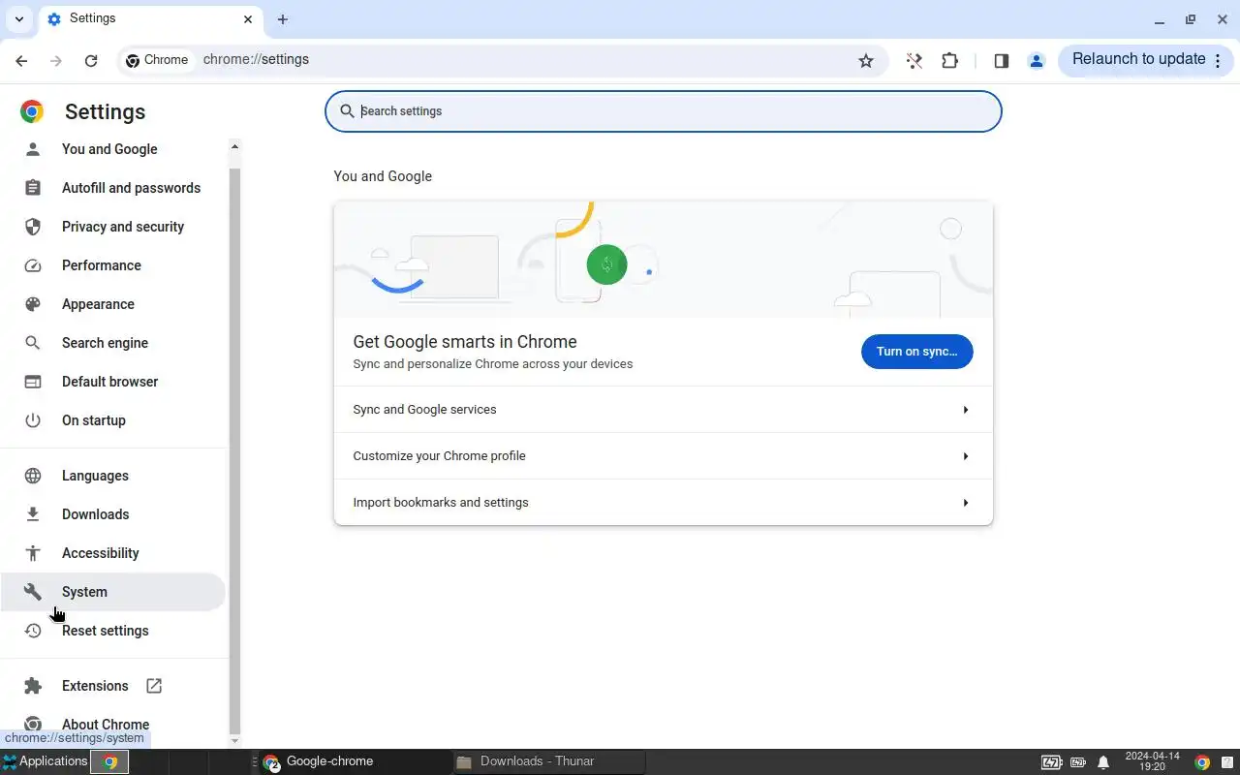Screen dimensions: 1240x775
Task: Click the battery icon in system tray
Action: point(1052,762)
